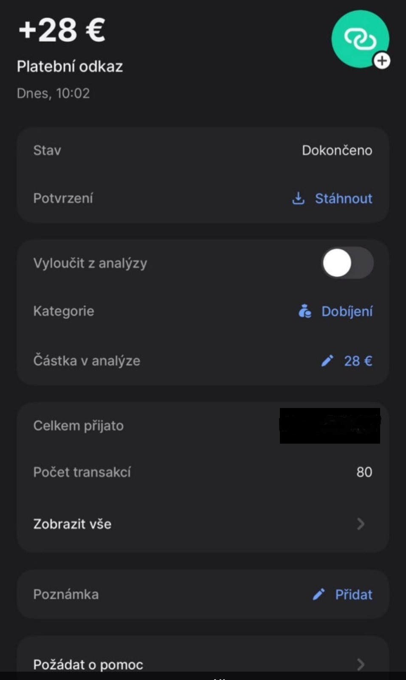
Task: Expand Zobrazit vše with the chevron
Action: click(x=361, y=524)
